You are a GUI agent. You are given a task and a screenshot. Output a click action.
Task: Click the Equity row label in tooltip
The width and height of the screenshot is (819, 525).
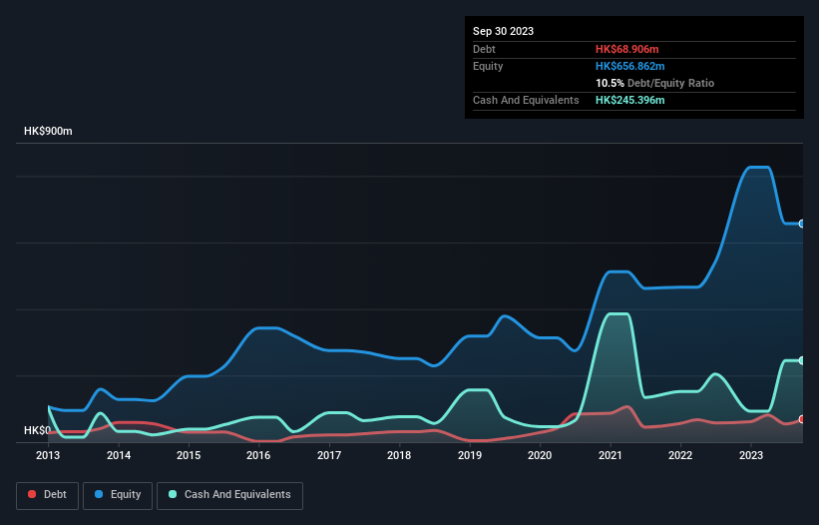coord(488,66)
